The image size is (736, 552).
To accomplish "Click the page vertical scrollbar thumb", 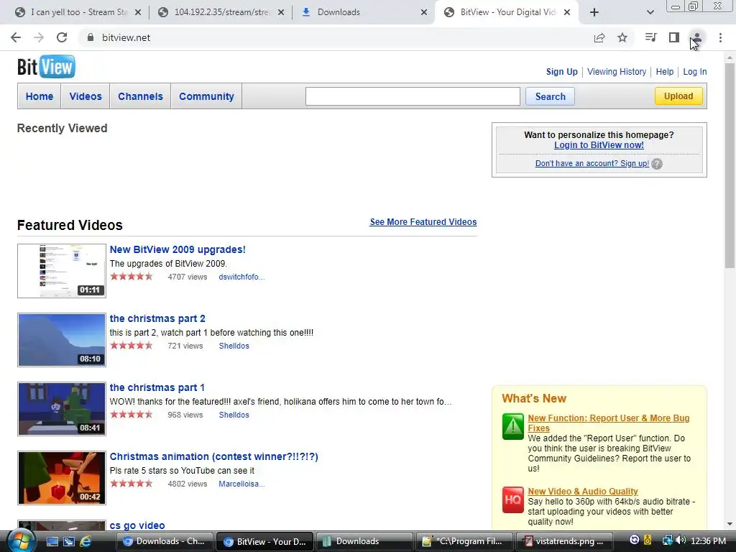I will (x=730, y=165).
